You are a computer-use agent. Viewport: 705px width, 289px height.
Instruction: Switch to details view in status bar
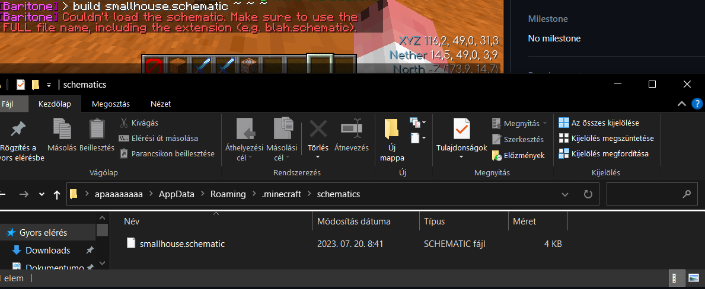click(677, 278)
